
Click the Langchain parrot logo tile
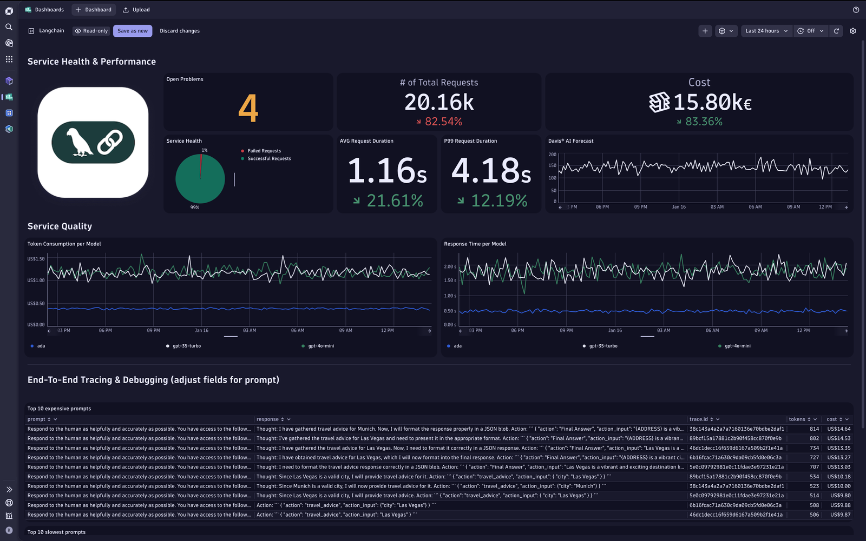[x=93, y=143]
